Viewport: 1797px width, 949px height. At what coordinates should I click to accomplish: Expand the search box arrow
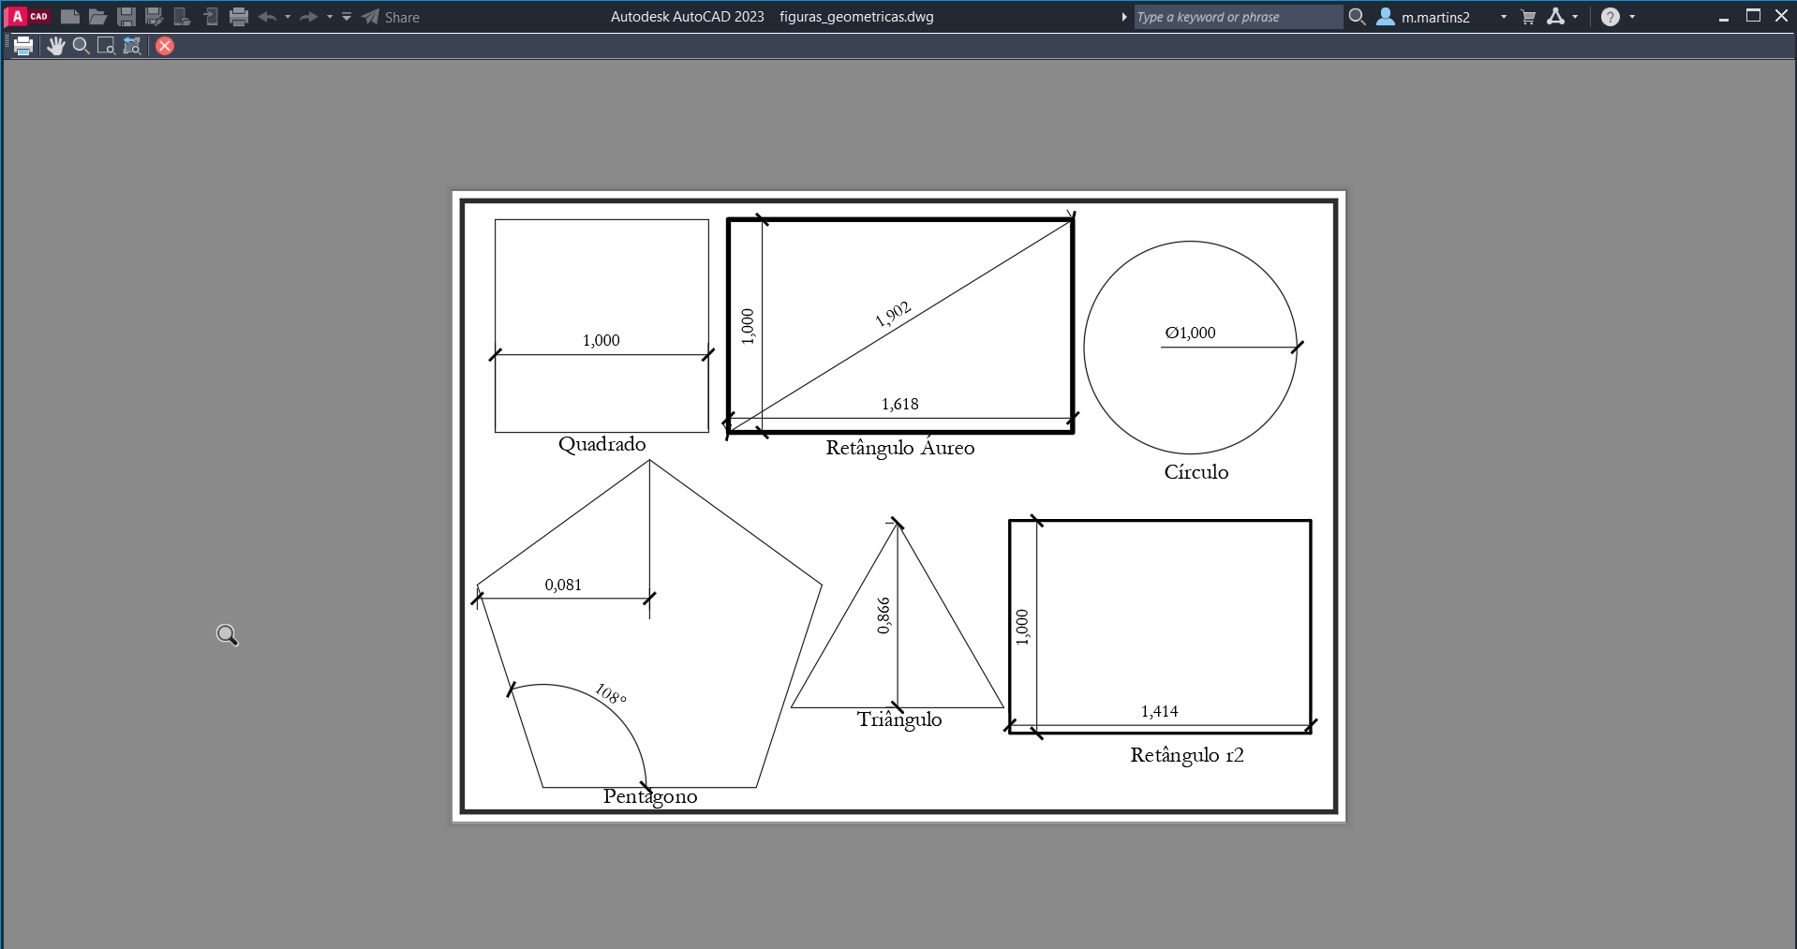point(1124,17)
